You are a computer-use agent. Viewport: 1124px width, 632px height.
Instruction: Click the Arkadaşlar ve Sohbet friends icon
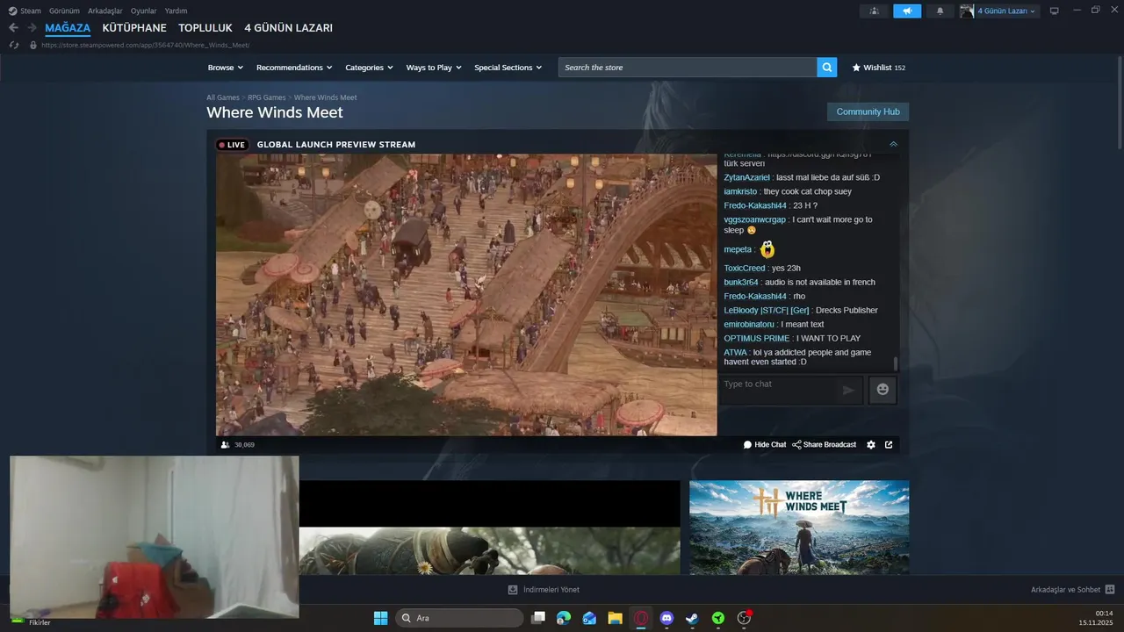pos(1110,590)
